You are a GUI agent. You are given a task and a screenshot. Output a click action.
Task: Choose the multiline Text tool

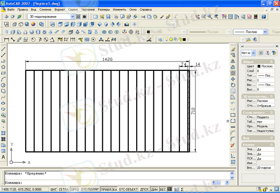(3, 157)
